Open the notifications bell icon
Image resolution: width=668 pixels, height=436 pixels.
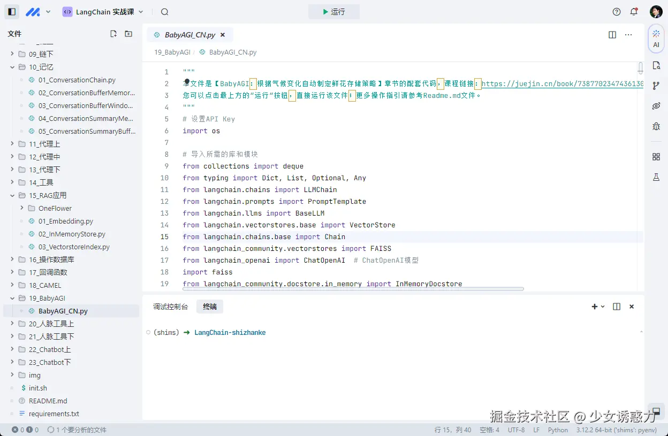634,12
